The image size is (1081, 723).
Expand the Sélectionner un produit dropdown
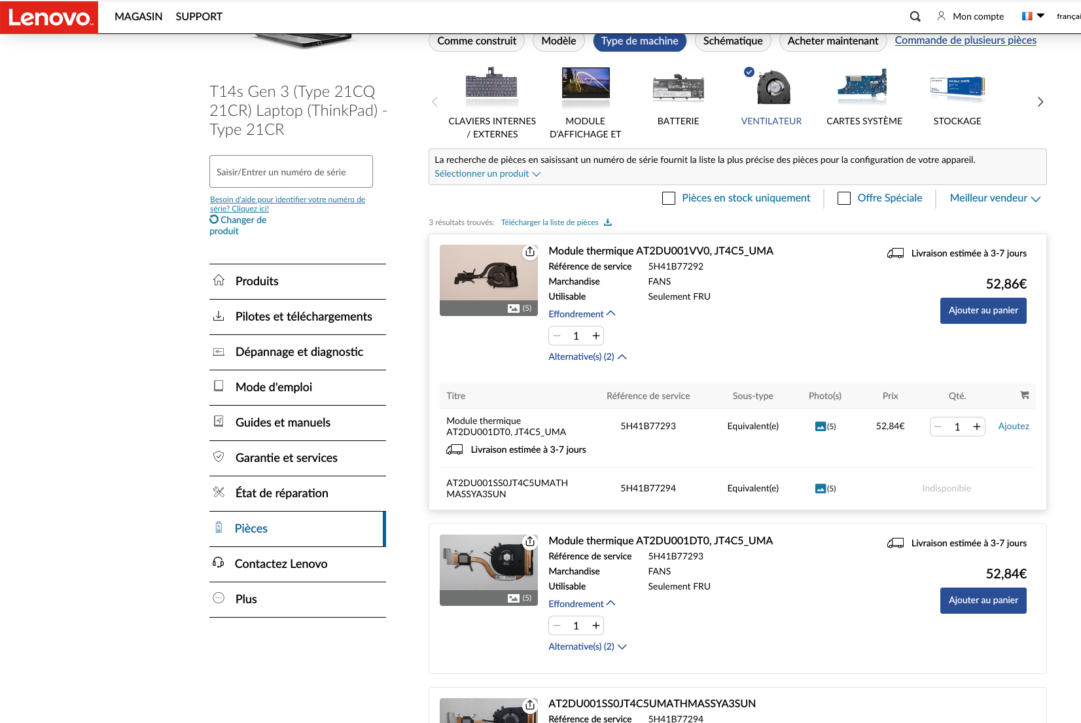(487, 174)
